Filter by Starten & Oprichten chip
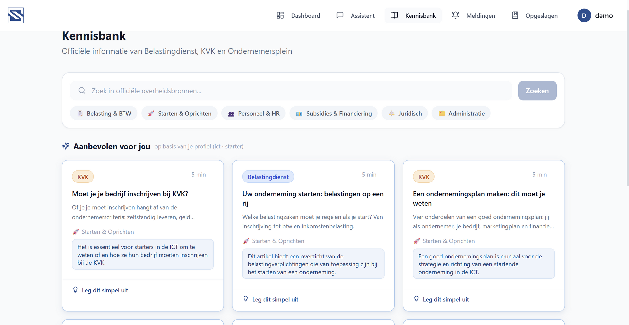This screenshot has height=325, width=629. click(x=180, y=113)
